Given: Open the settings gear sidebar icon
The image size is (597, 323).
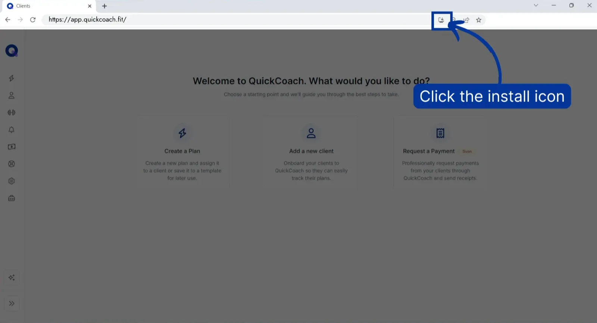Looking at the screenshot, I should [12, 181].
